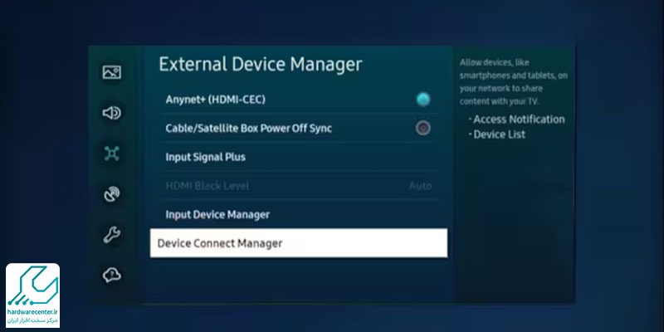Image resolution: width=664 pixels, height=332 pixels.
Task: Enable Cable/Satellite Box Power Off Sync toggle
Action: click(x=423, y=129)
